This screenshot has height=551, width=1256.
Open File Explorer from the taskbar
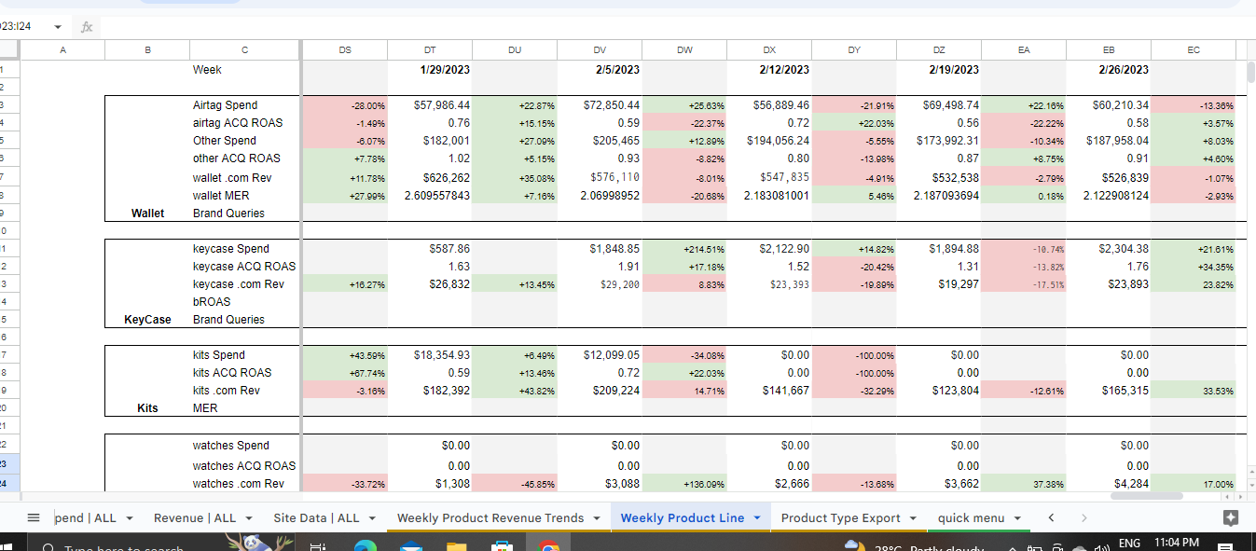click(456, 545)
